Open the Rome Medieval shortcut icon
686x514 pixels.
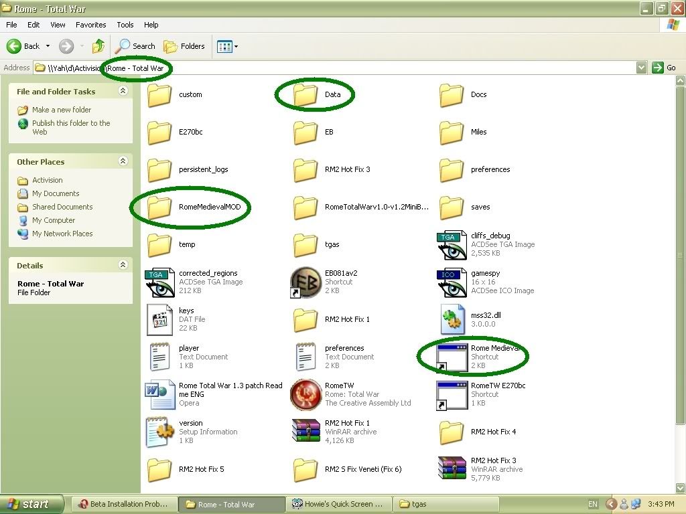452,357
